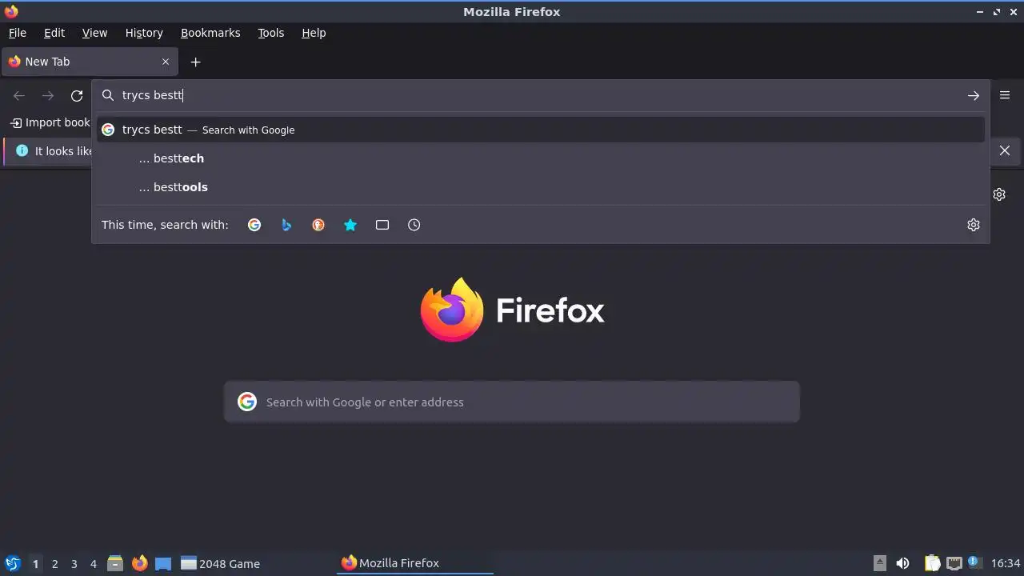The width and height of the screenshot is (1024, 576).
Task: Open the network tray icon
Action: pyautogui.click(x=954, y=563)
